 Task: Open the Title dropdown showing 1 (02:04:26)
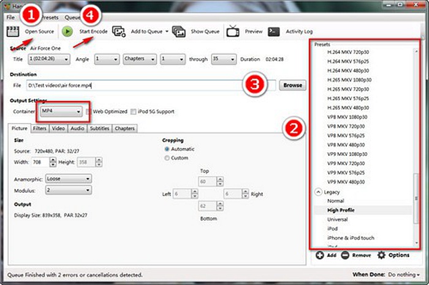tap(49, 59)
